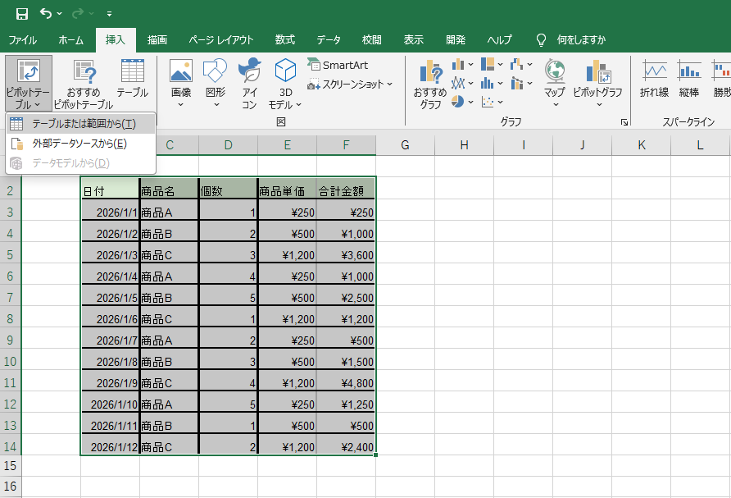
Task: Insert a table with テーブル icon
Action: pos(132,78)
